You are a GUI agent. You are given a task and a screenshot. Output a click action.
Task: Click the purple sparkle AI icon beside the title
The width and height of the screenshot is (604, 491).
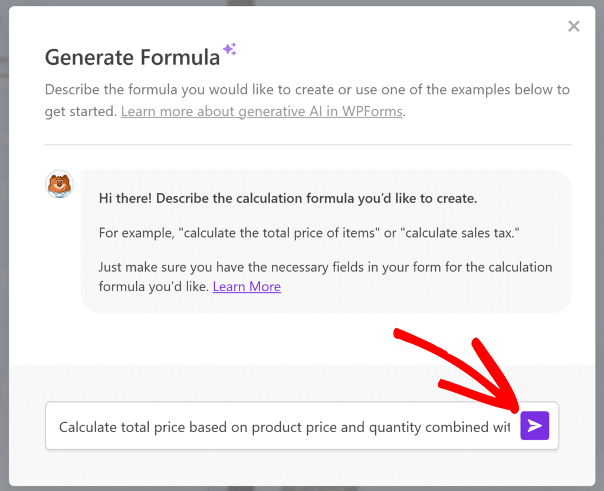pos(230,49)
